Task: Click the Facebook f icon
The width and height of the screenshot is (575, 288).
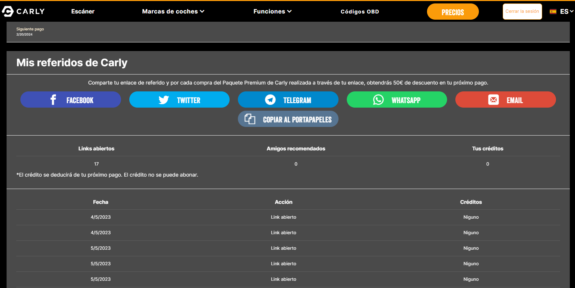Action: [53, 100]
